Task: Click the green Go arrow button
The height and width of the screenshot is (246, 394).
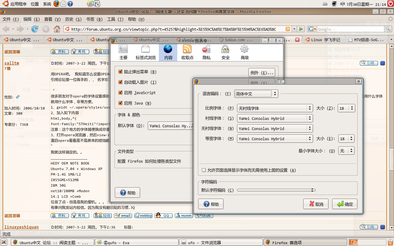Action: (301, 29)
